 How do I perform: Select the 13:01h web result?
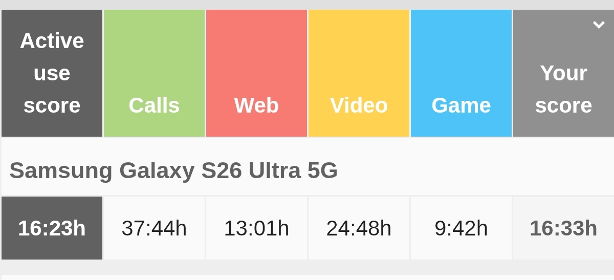click(x=256, y=228)
